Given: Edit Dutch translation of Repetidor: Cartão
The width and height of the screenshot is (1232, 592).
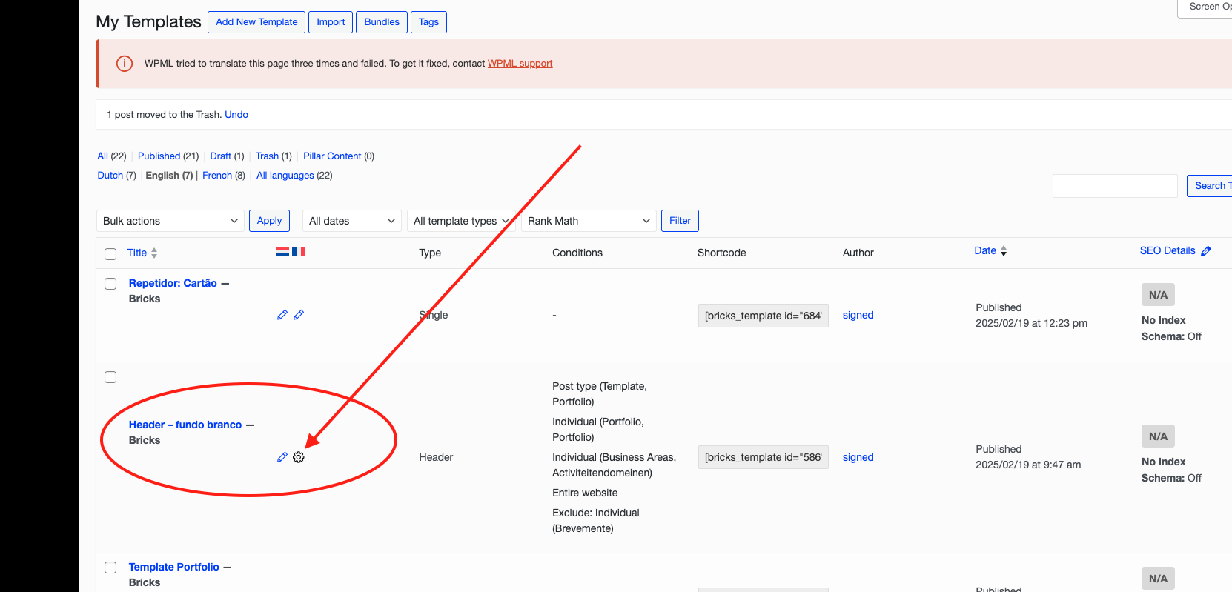Looking at the screenshot, I should click(x=282, y=315).
